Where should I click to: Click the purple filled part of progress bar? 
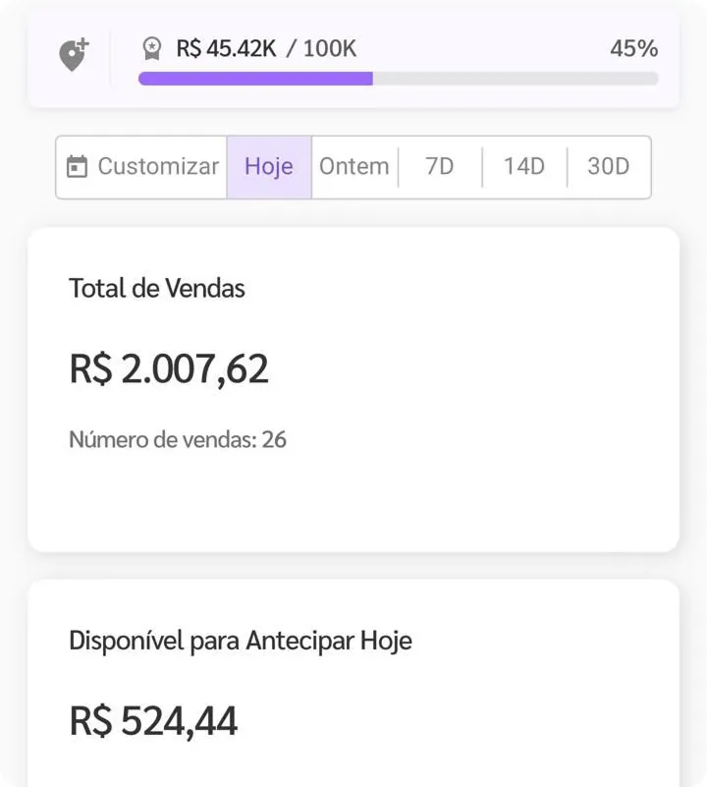point(255,79)
